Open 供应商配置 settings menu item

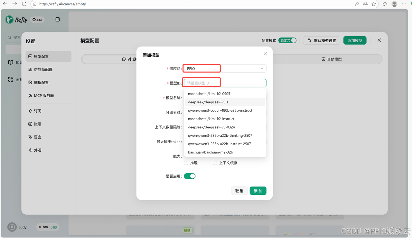48,69
